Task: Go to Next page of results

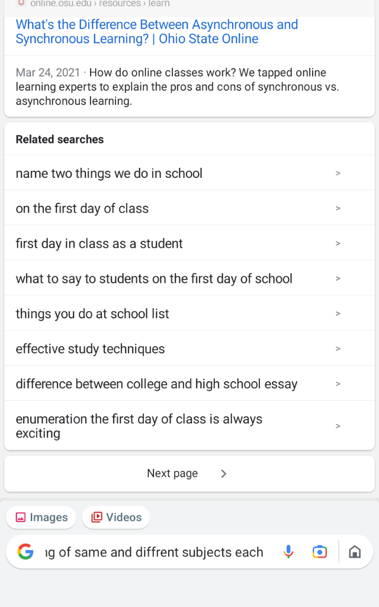Action: coord(172,474)
